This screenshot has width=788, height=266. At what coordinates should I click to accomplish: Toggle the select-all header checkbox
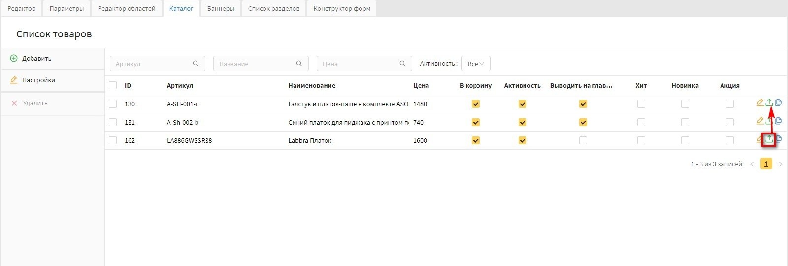coord(113,85)
